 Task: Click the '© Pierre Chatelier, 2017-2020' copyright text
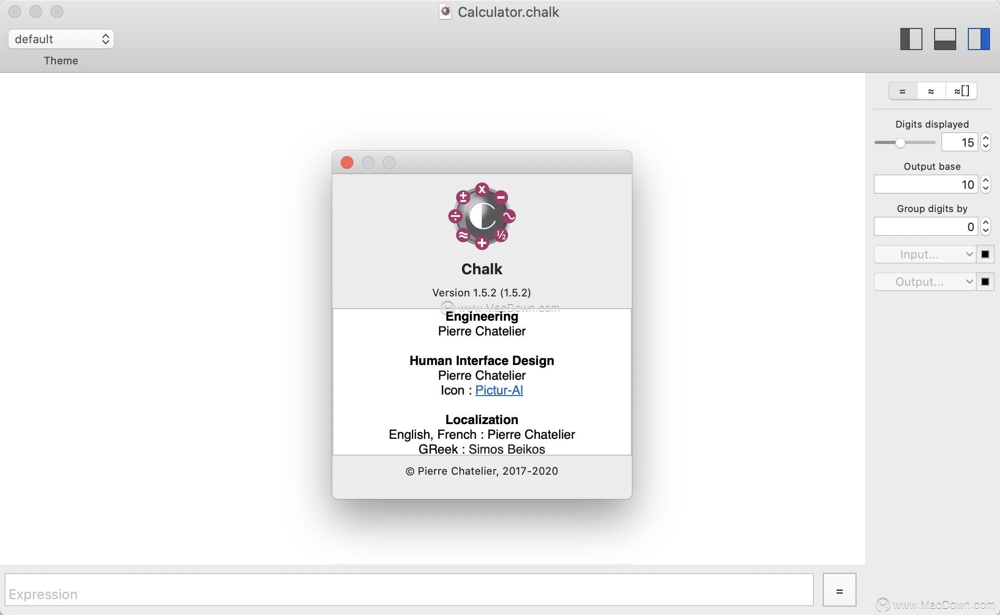click(482, 471)
